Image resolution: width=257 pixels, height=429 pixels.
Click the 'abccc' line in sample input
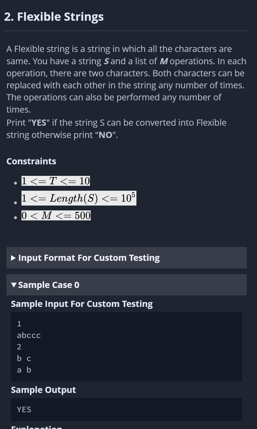pyautogui.click(x=29, y=335)
